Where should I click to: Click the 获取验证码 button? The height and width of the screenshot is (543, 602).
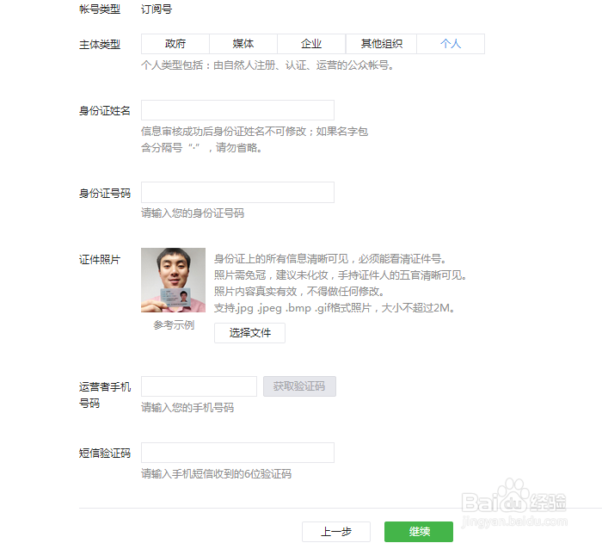(299, 386)
